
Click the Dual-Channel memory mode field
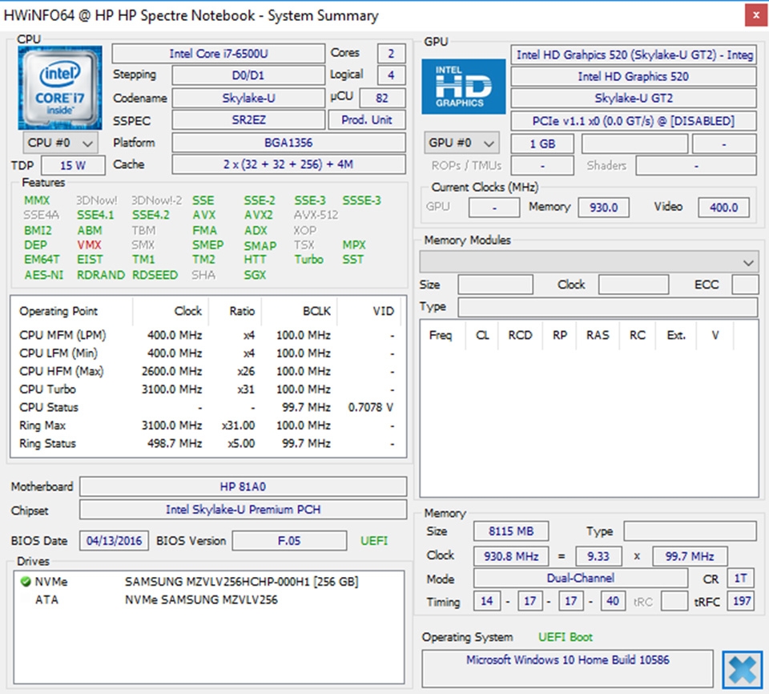tap(581, 578)
